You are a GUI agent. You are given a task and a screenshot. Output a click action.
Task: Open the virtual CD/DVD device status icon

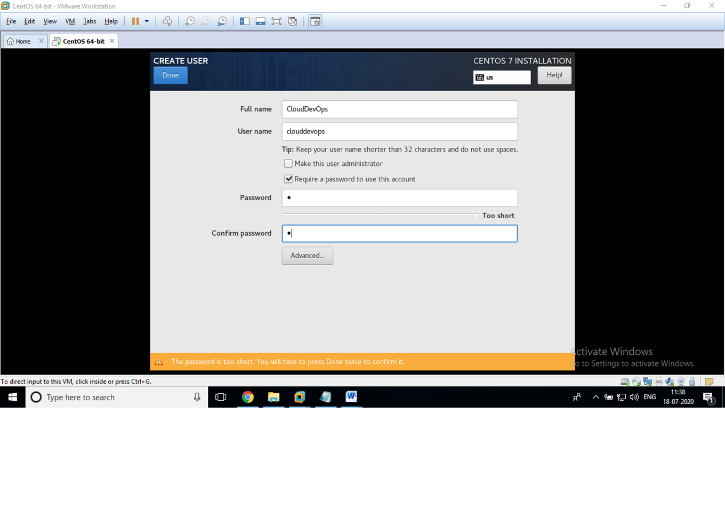(x=636, y=381)
